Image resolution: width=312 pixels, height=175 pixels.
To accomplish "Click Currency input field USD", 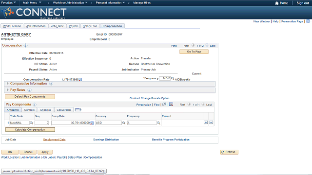I will (x=108, y=123).
